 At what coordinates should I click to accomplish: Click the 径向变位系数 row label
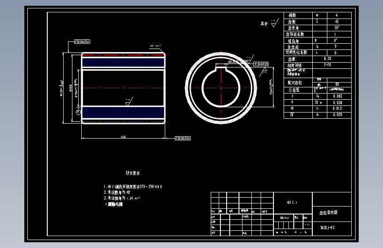coord(296,52)
